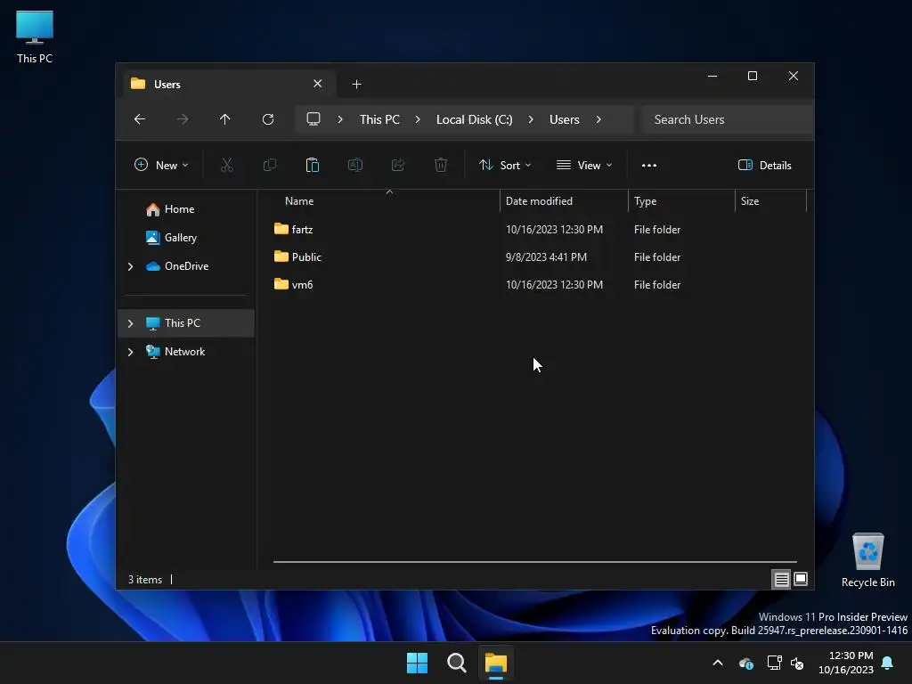Minimize the File Explorer window
The height and width of the screenshot is (684, 912).
712,77
